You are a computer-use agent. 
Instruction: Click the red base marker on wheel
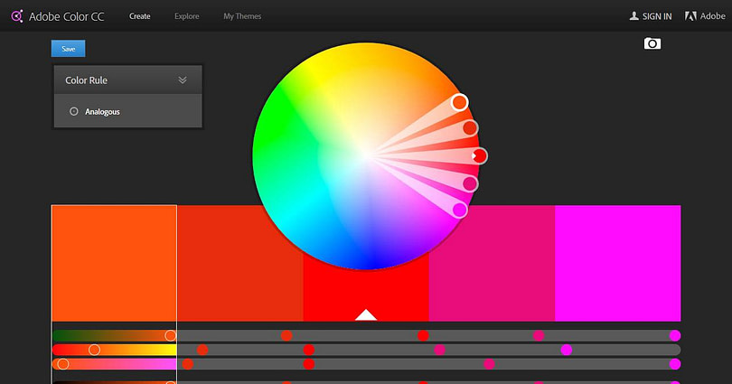point(479,155)
